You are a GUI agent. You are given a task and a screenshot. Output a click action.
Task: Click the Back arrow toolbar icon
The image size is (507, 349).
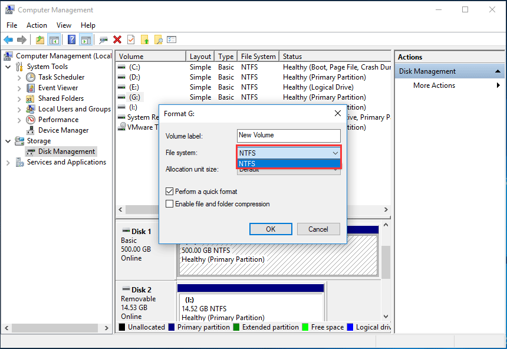pyautogui.click(x=8, y=39)
